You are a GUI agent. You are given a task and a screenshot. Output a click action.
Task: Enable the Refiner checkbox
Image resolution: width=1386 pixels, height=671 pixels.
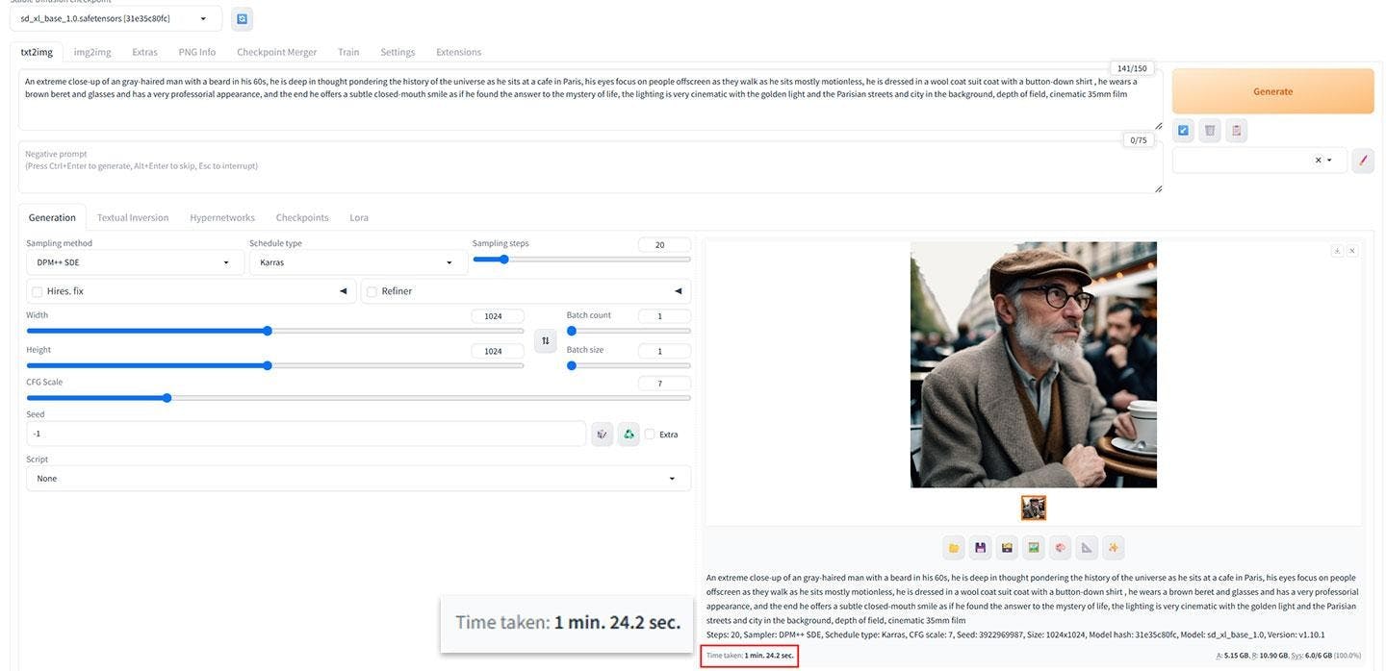click(372, 291)
